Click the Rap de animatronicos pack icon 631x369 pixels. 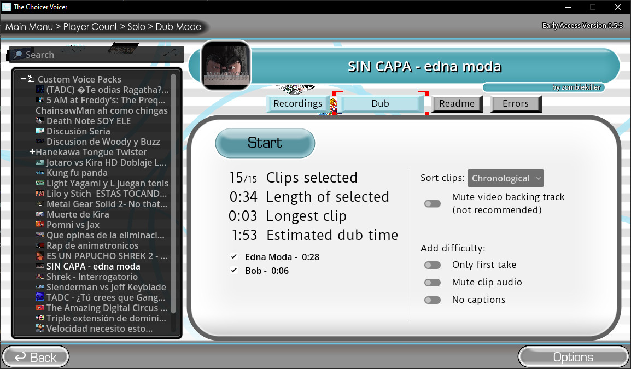[40, 245]
